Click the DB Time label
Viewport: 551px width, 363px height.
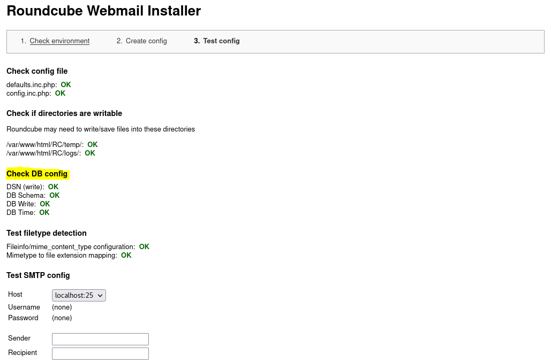pyautogui.click(x=21, y=213)
